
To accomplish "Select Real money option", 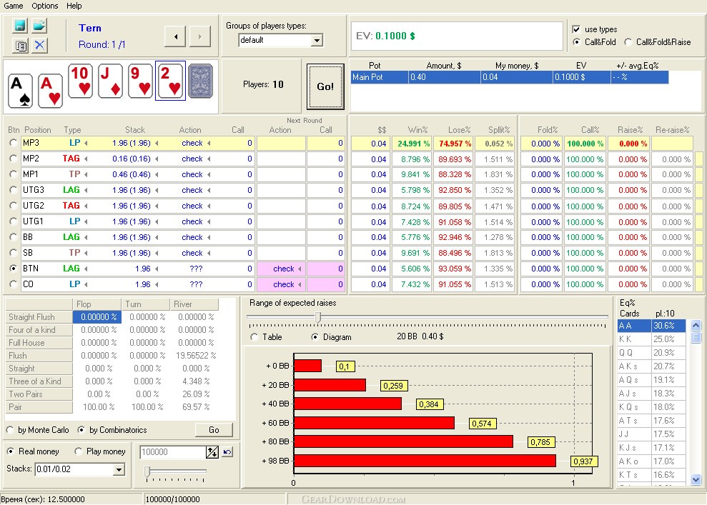I will [11, 451].
